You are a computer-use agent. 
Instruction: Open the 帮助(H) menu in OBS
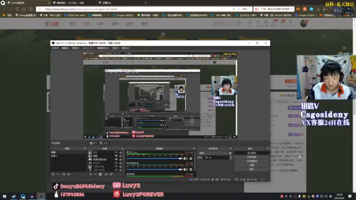click(125, 48)
